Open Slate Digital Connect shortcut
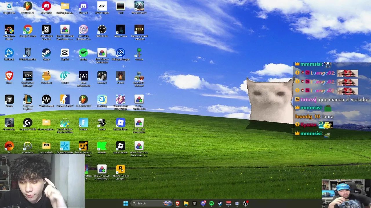Screen dimensions: 371x208 tap(46, 33)
